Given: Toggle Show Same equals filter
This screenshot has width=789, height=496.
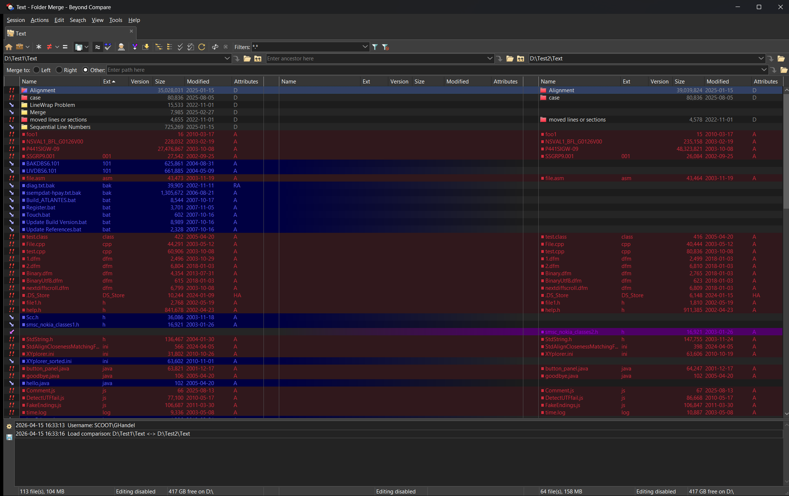Looking at the screenshot, I should pos(65,47).
